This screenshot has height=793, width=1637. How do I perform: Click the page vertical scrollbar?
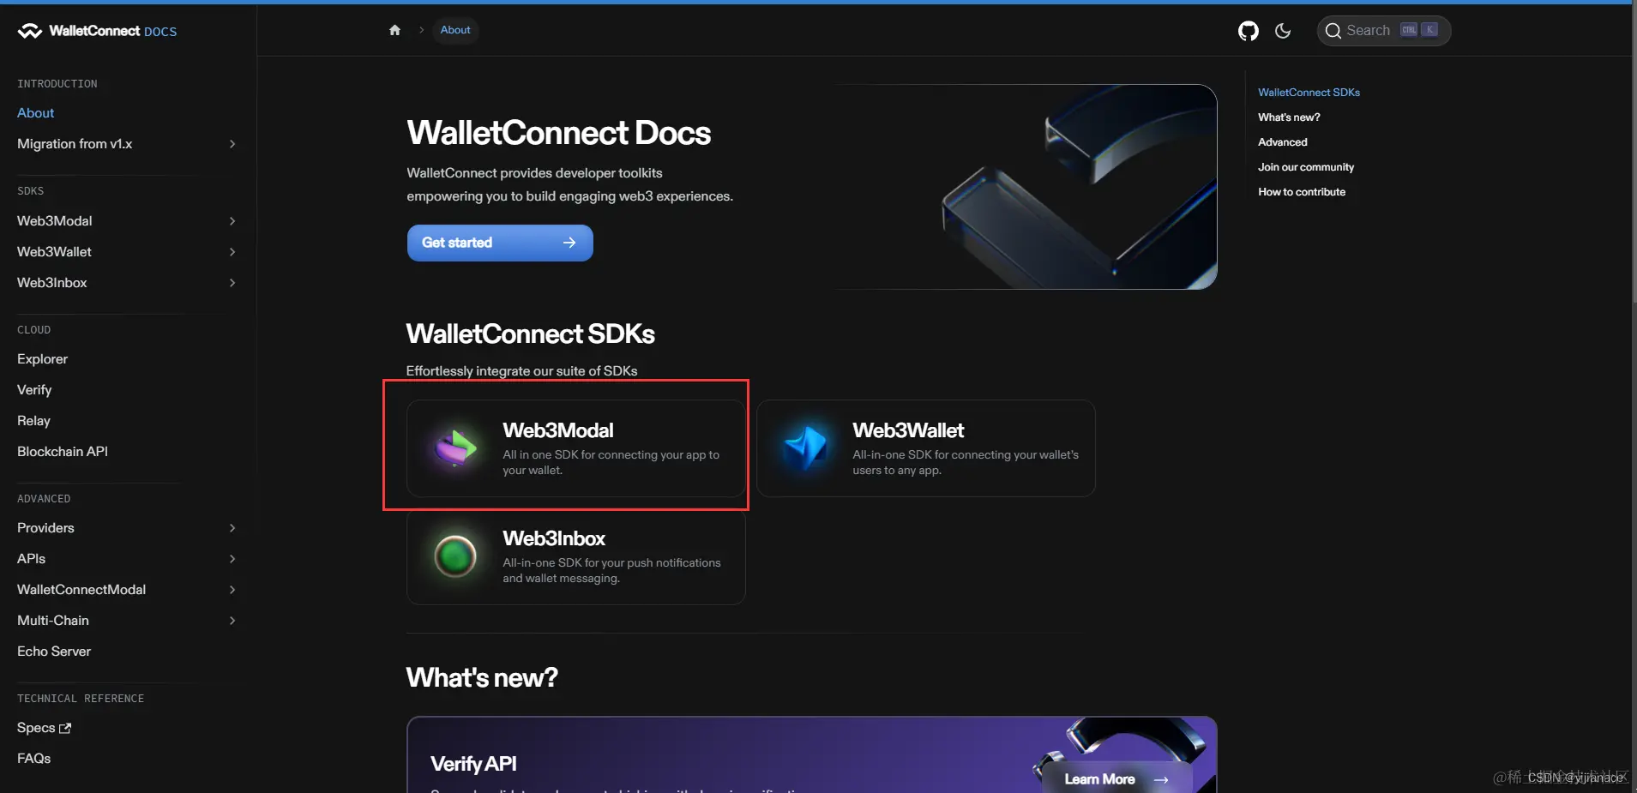[1634, 154]
